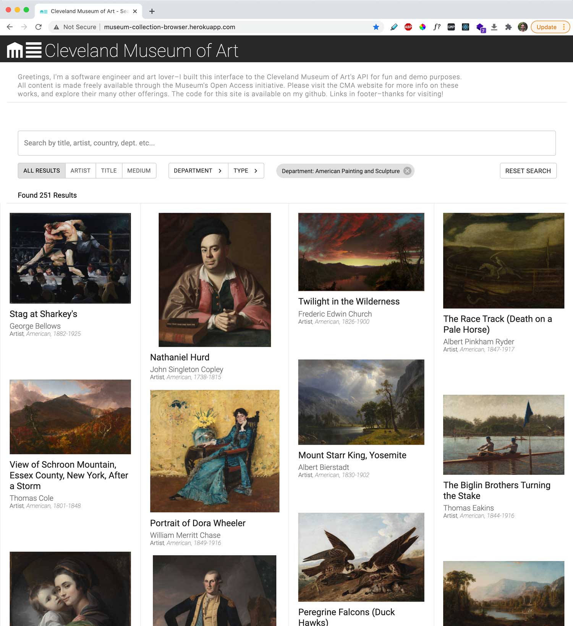Select the MEDIUM filter tab
Image resolution: width=573 pixels, height=626 pixels.
click(x=139, y=171)
